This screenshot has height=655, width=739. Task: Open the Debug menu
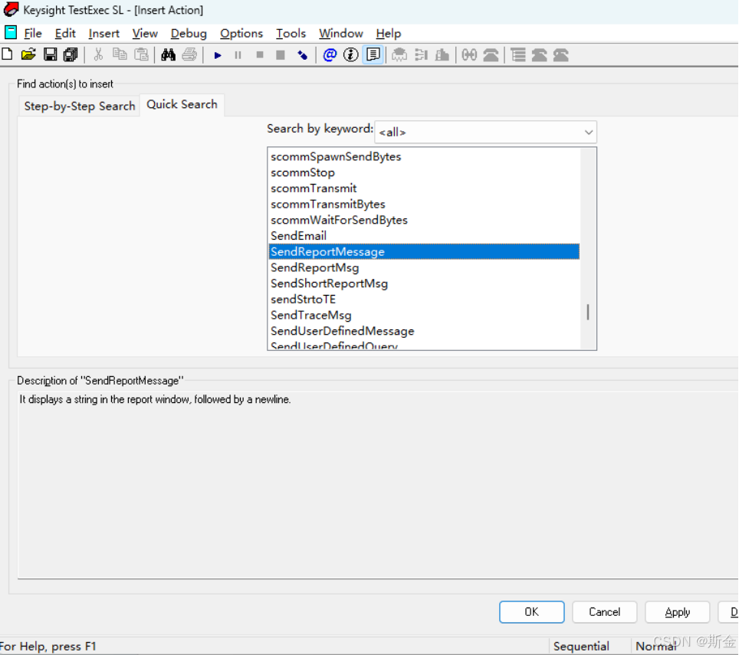[x=189, y=34]
